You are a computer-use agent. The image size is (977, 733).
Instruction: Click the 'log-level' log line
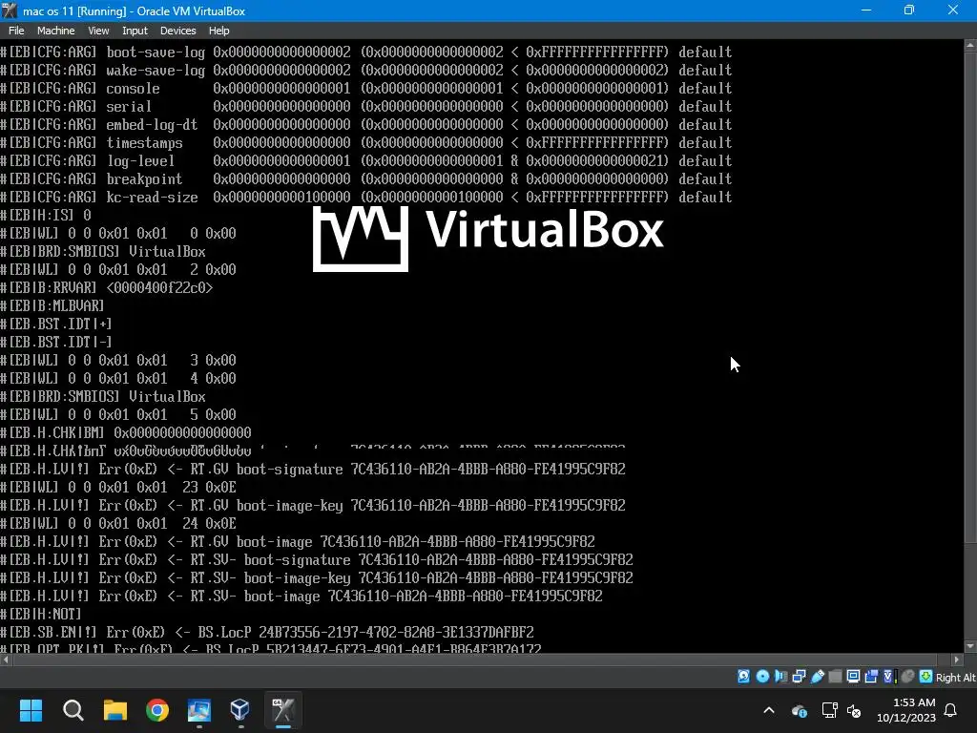pyautogui.click(x=365, y=160)
